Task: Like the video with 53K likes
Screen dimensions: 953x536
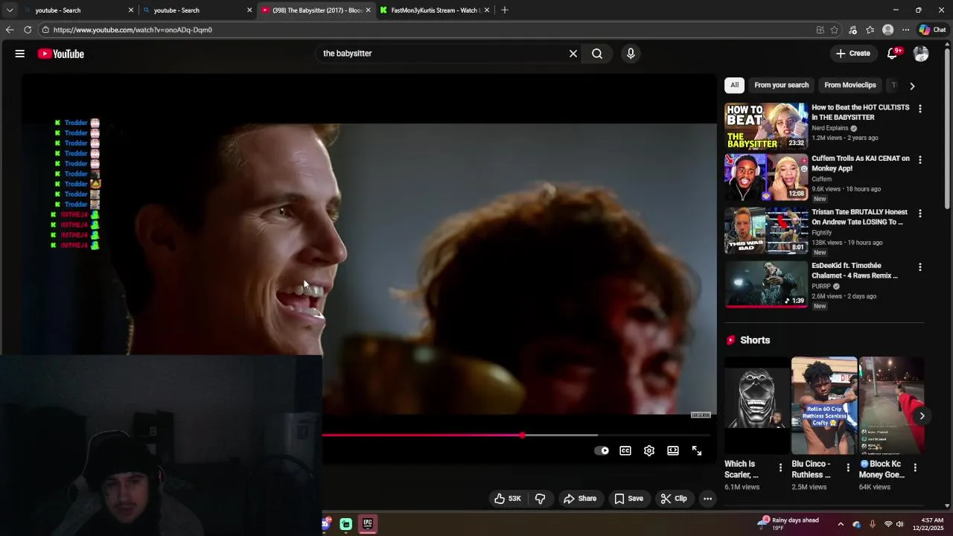Action: point(508,499)
